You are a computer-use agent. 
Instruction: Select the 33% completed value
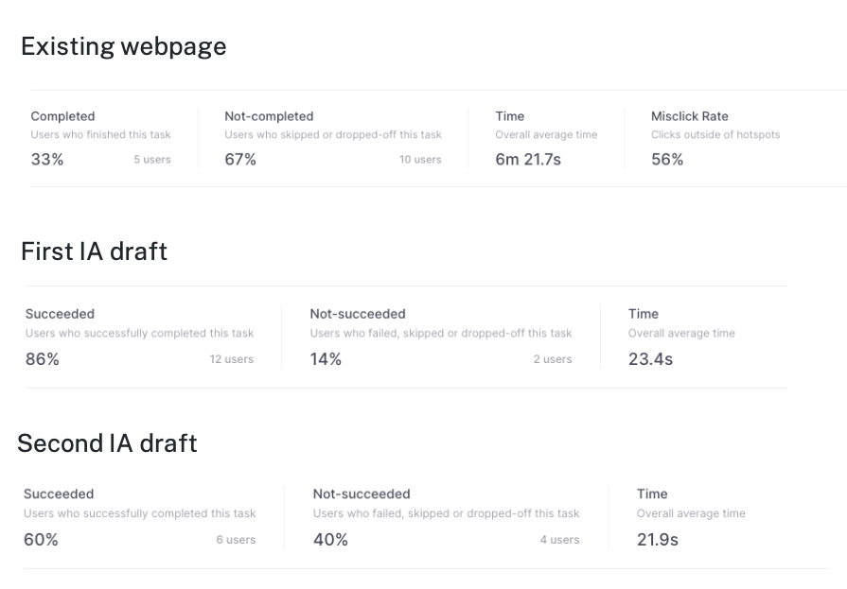47,160
